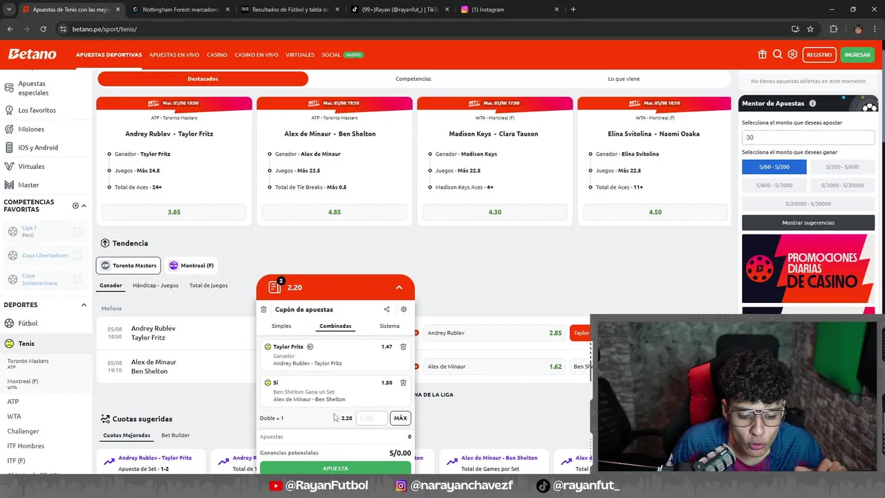Viewport: 885px width, 498px height.
Task: Remove the Taylor Fritz selection from coupon
Action: [x=403, y=347]
